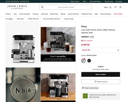Click the search magnifier icon
Screen dimensions: 128x102
click(x=42, y=7)
